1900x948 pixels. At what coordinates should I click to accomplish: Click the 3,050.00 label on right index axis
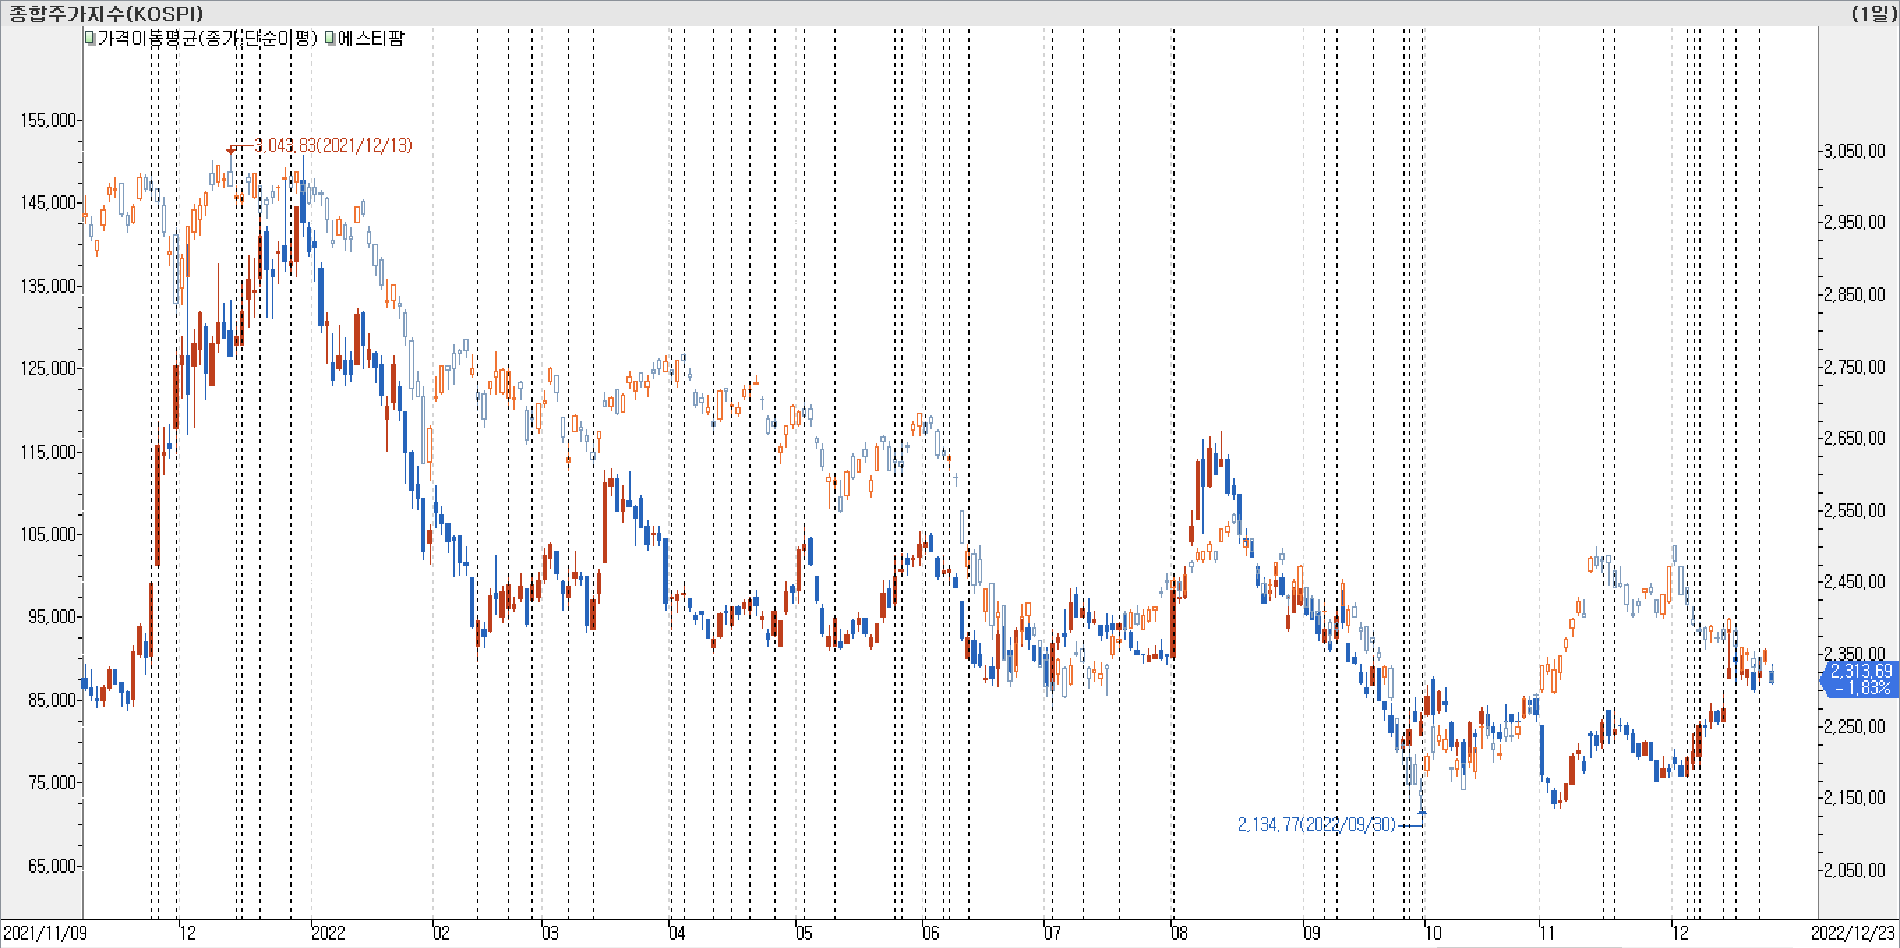[1853, 151]
